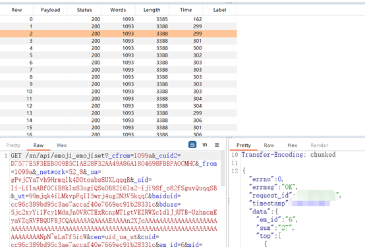Click the "errmsg" OK line in response
365x247 pixels.
273,187
